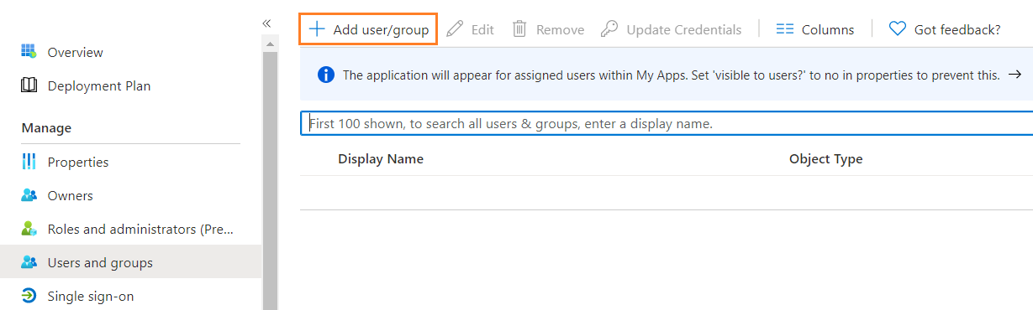Viewport: 1033px width, 310px height.
Task: Click the user search input field
Action: coord(667,123)
